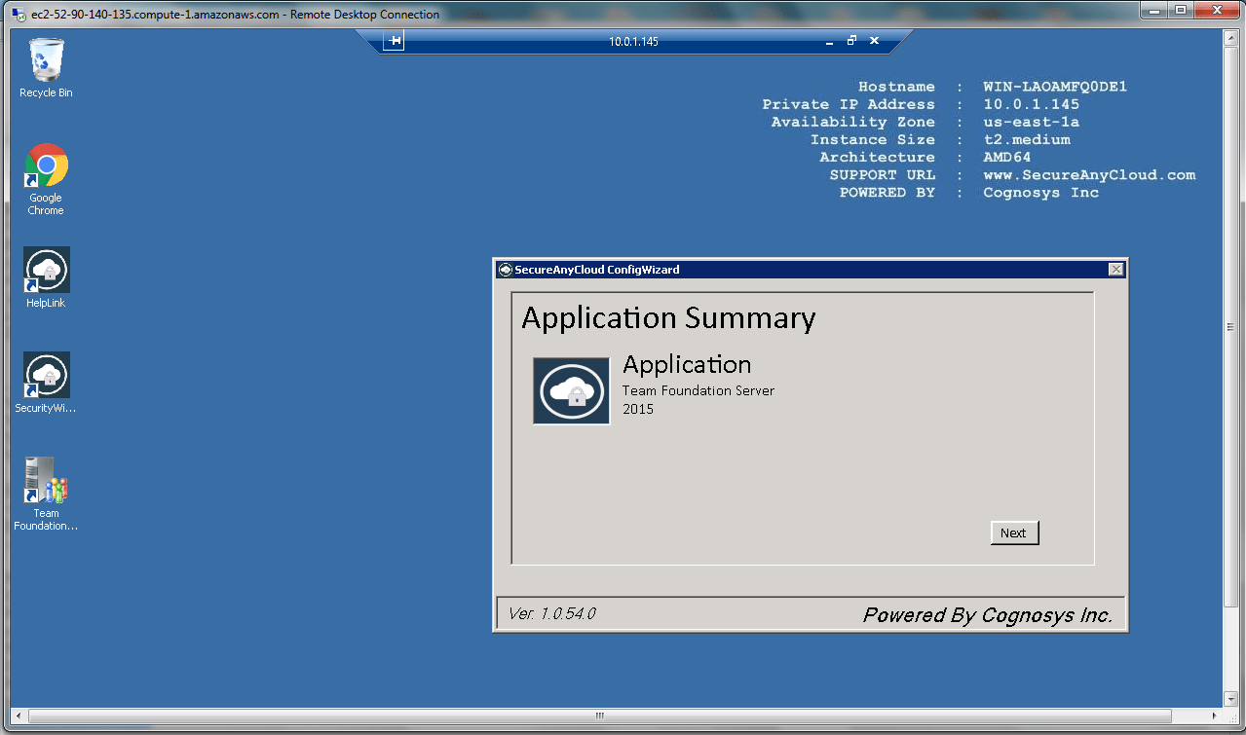Open the HelpLink desktop shortcut

46,271
